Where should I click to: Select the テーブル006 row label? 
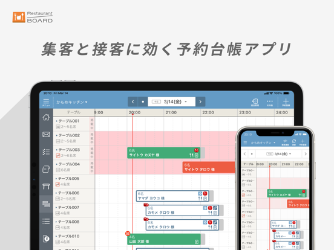tap(68, 193)
